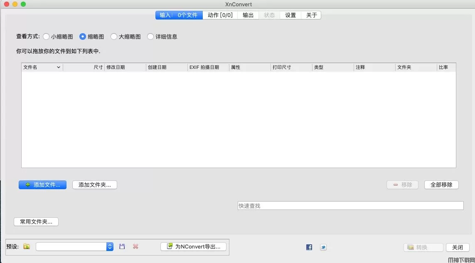Open the Twitter link icon
475x263 pixels.
click(323, 247)
